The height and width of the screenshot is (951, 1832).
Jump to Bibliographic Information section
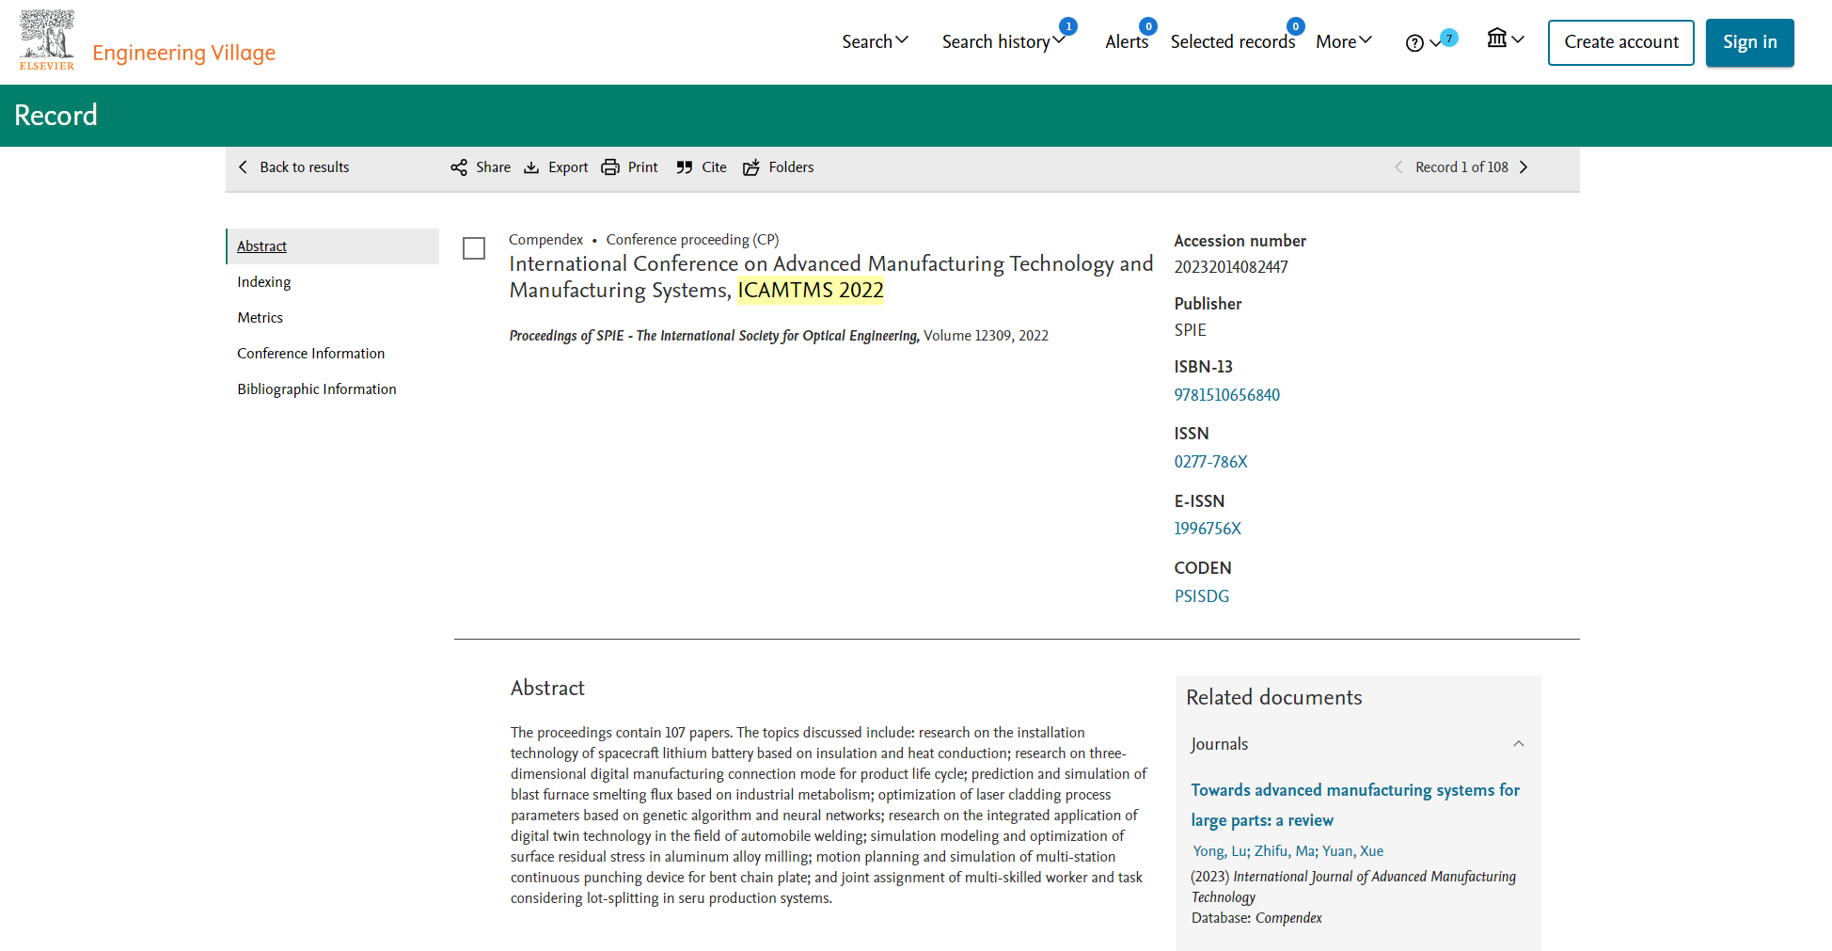(317, 389)
